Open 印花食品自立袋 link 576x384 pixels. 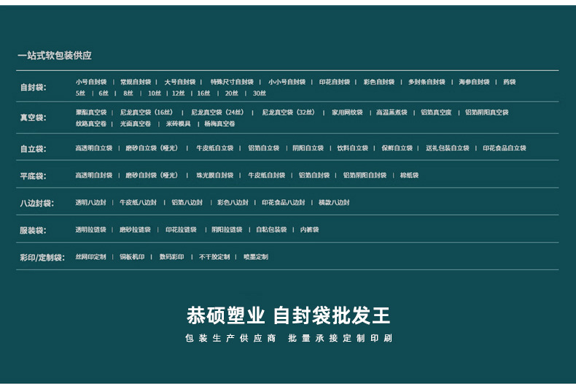click(x=505, y=148)
